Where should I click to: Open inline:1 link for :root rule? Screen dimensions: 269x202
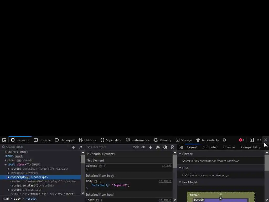165,200
